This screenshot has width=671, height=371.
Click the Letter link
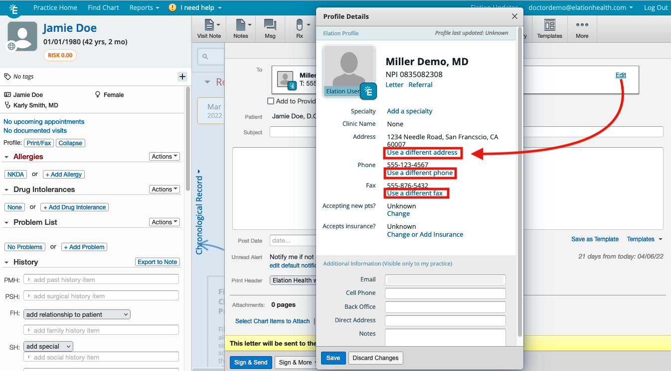pyautogui.click(x=394, y=85)
